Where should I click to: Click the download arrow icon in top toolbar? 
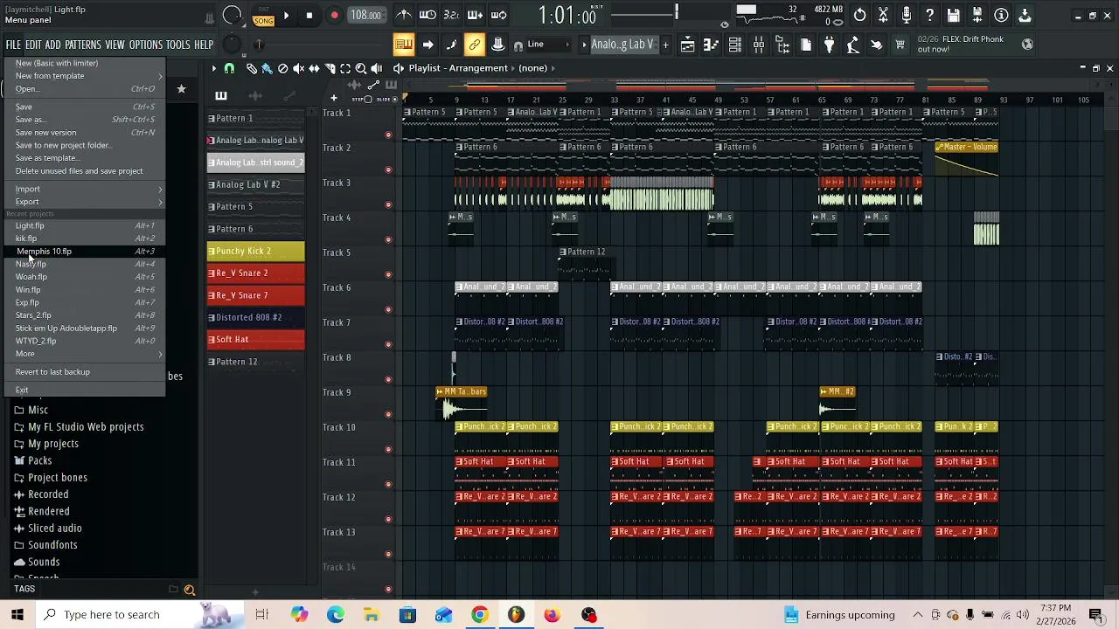click(1025, 15)
